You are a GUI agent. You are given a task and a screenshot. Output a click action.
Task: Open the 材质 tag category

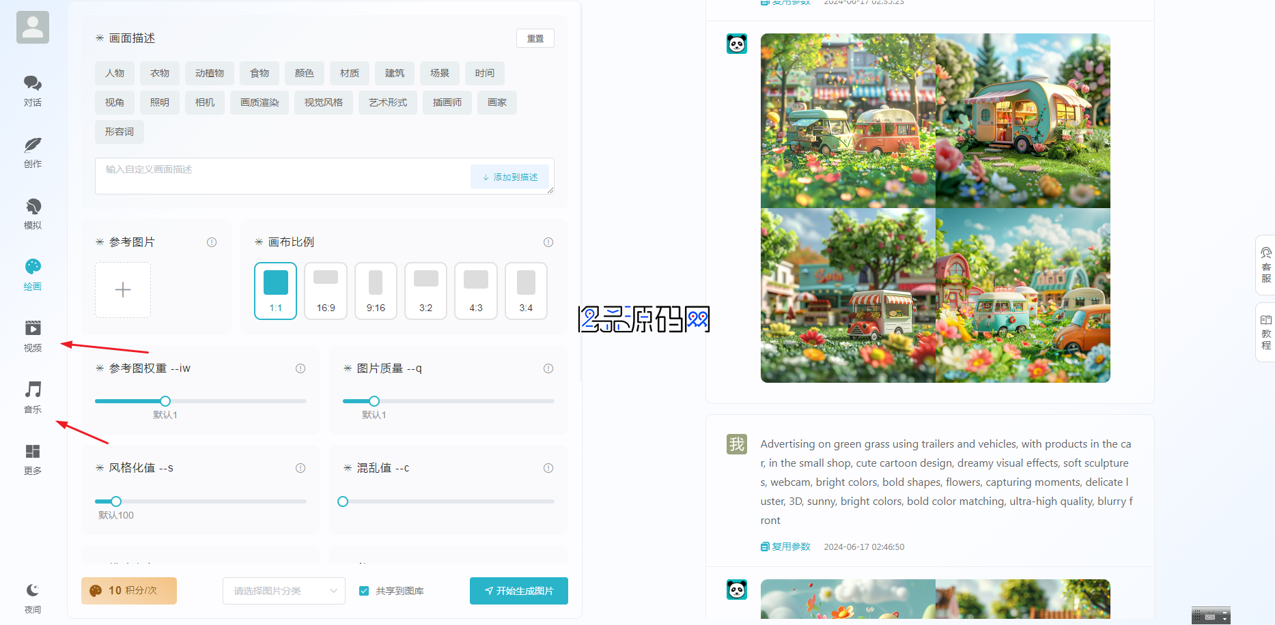click(350, 73)
